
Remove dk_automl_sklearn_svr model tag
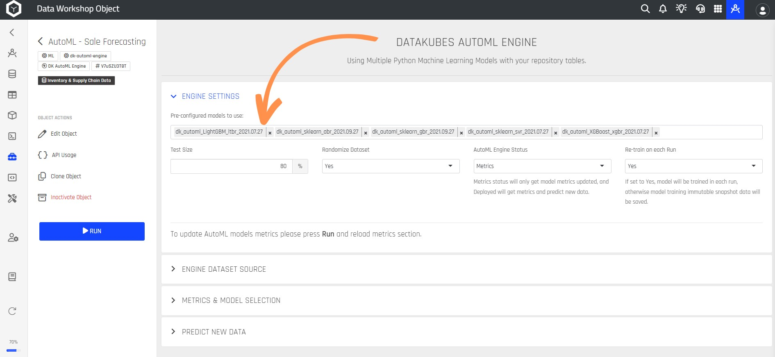pyautogui.click(x=556, y=132)
